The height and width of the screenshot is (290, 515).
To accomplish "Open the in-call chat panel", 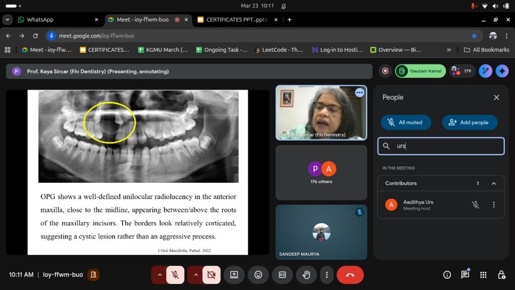I will click(x=465, y=275).
